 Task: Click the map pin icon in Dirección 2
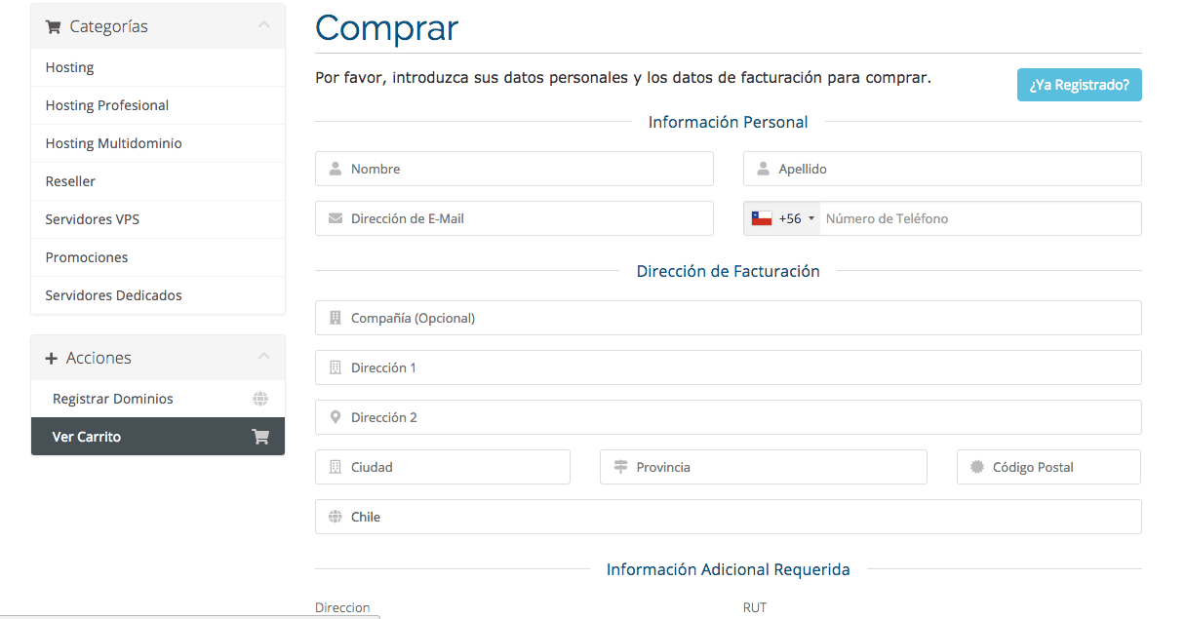(336, 417)
